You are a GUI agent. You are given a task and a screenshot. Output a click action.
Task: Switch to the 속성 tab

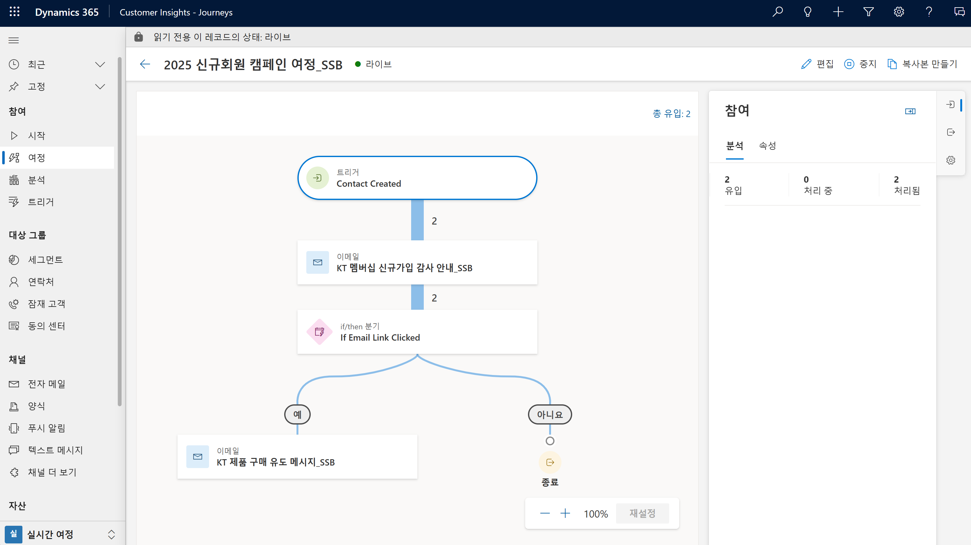pos(767,146)
